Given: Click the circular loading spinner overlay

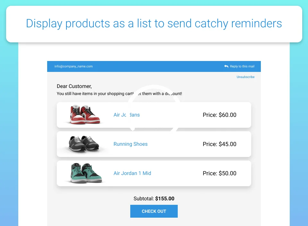Looking at the screenshot, I should [x=154, y=108].
